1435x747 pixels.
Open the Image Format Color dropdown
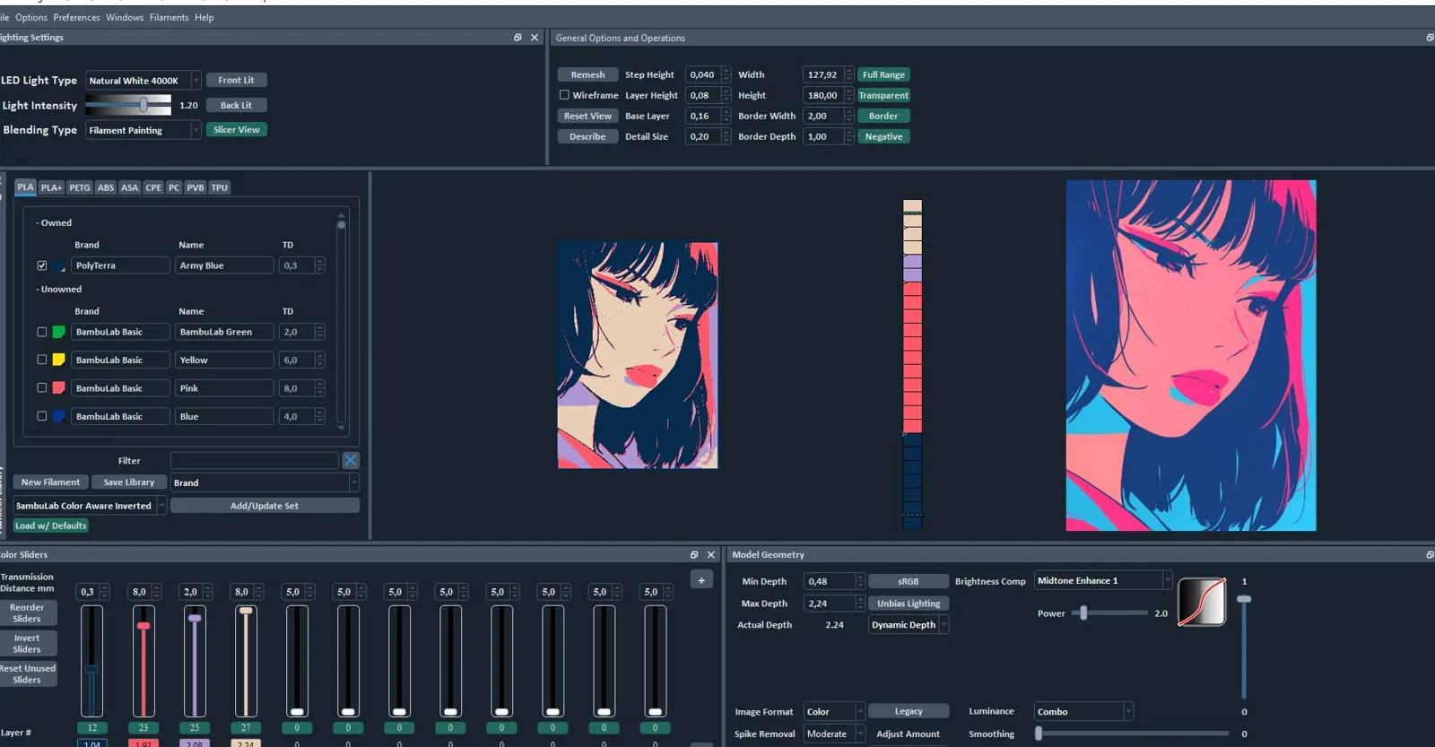[x=834, y=712]
